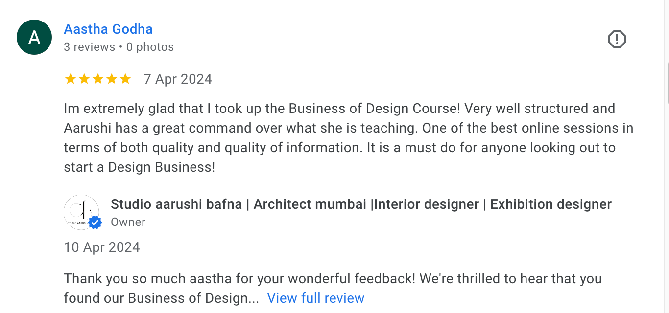Click the reply date 10 Apr 2024
The height and width of the screenshot is (313, 669).
tap(102, 247)
